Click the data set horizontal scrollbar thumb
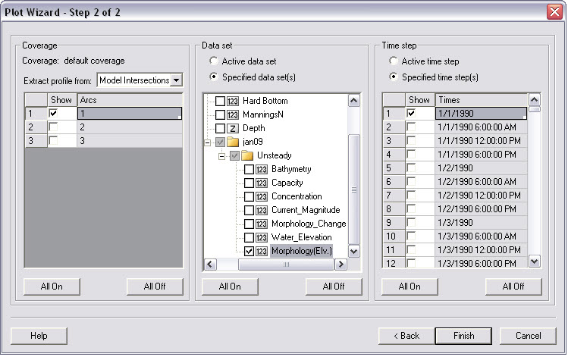Viewport: 568px width, 357px height. pyautogui.click(x=286, y=265)
